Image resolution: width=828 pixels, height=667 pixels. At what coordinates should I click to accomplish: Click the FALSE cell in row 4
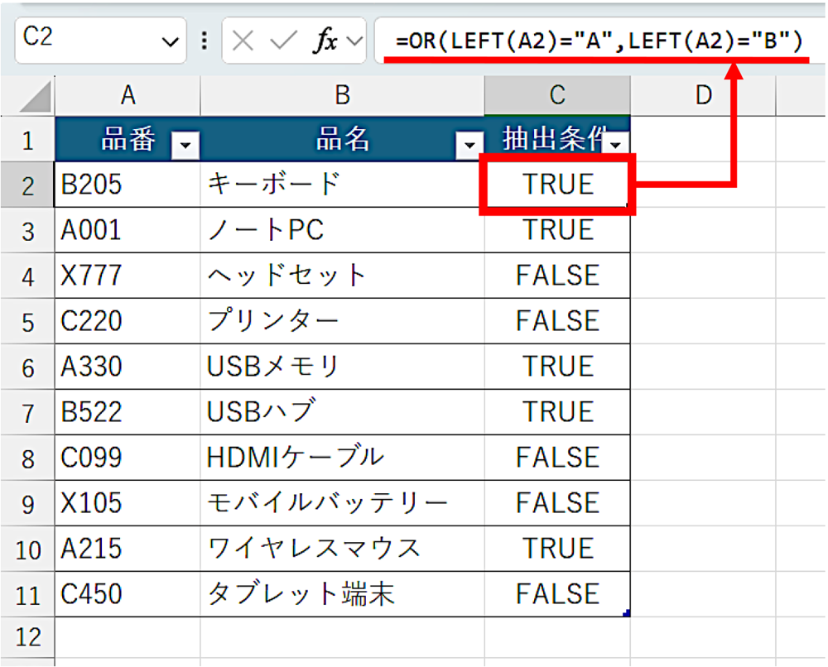[557, 276]
